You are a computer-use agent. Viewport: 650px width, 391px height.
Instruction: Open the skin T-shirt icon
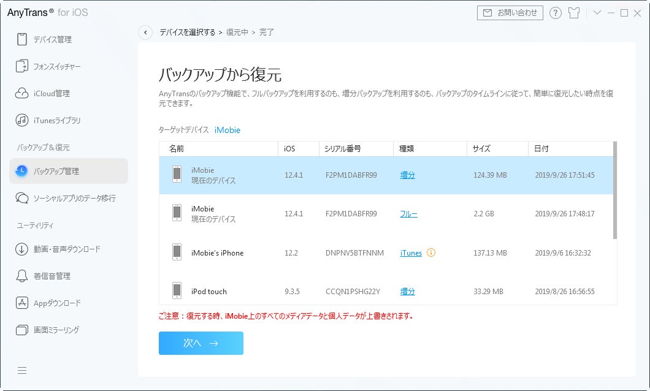coord(574,13)
